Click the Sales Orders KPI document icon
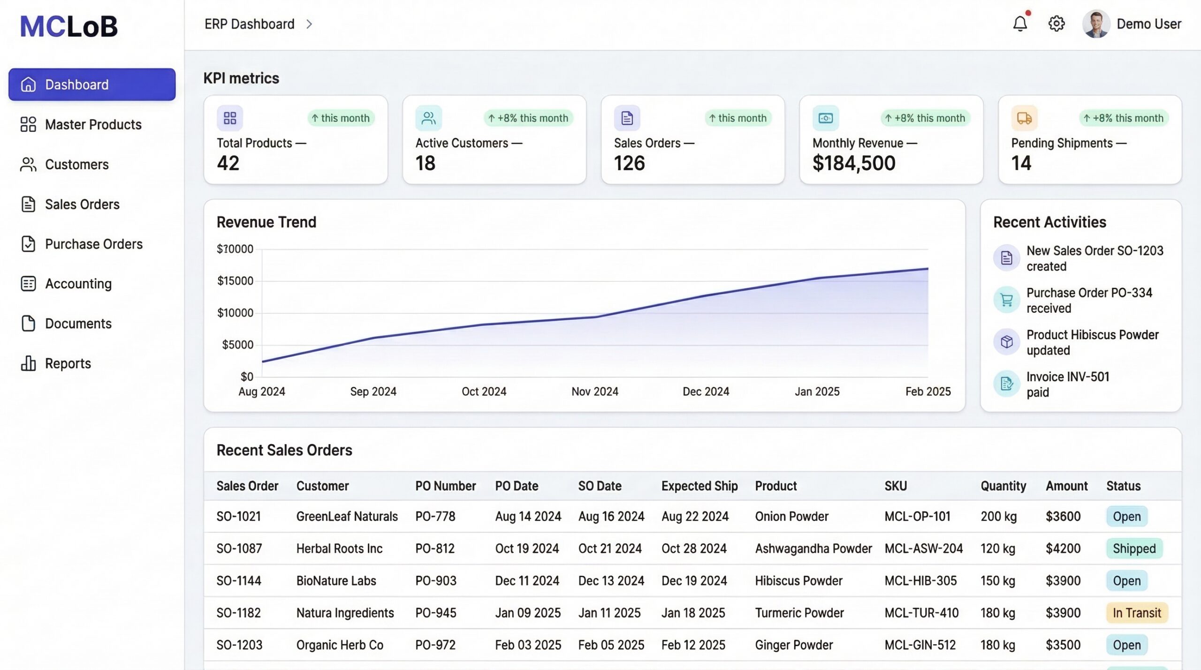The width and height of the screenshot is (1201, 670). click(627, 118)
